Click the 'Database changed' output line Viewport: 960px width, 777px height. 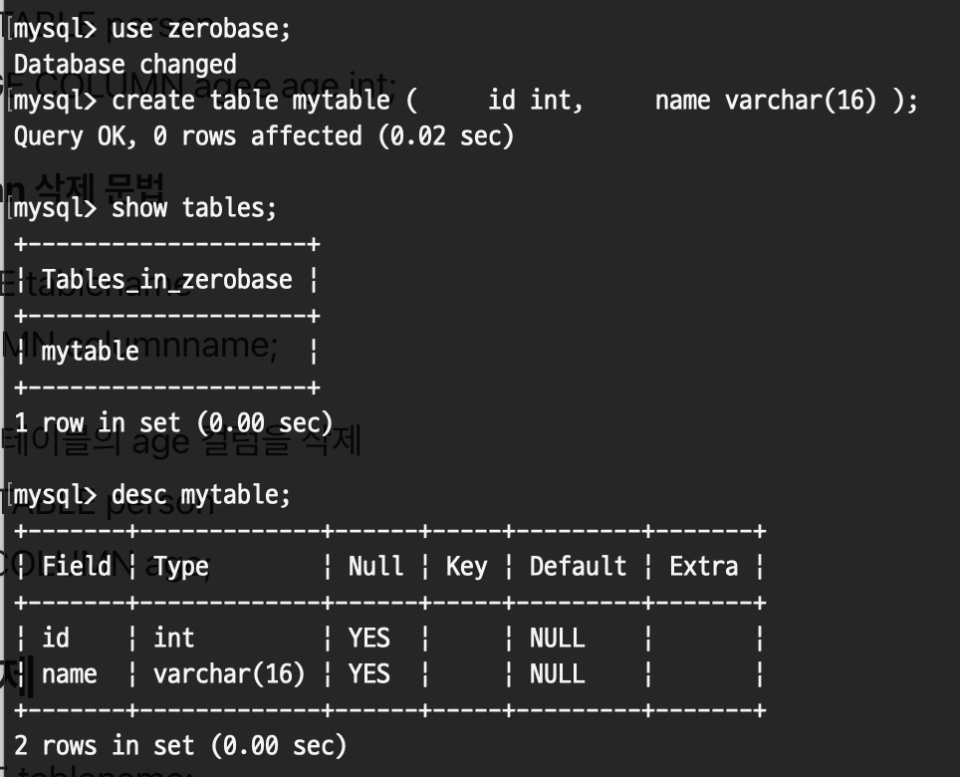124,65
